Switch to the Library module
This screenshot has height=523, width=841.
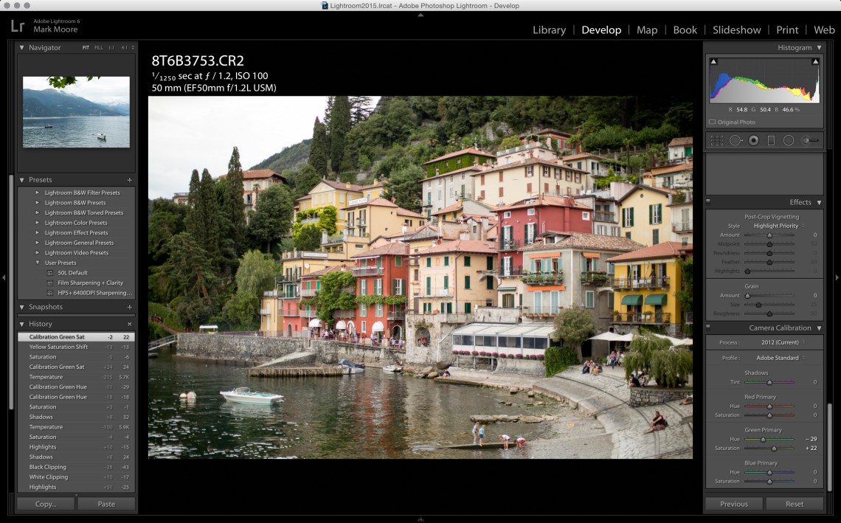click(549, 30)
